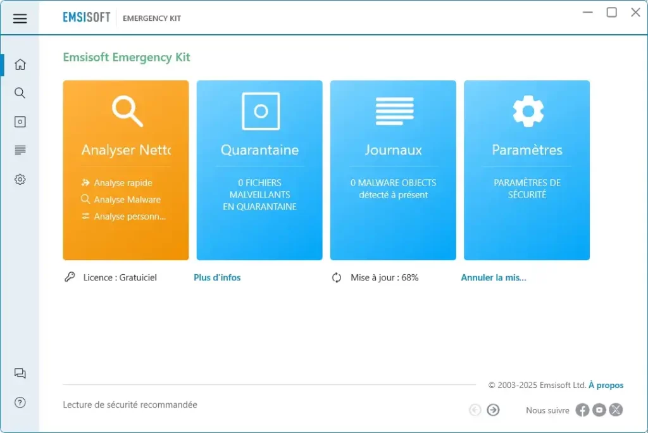Show next security reading with the arrow

click(494, 410)
